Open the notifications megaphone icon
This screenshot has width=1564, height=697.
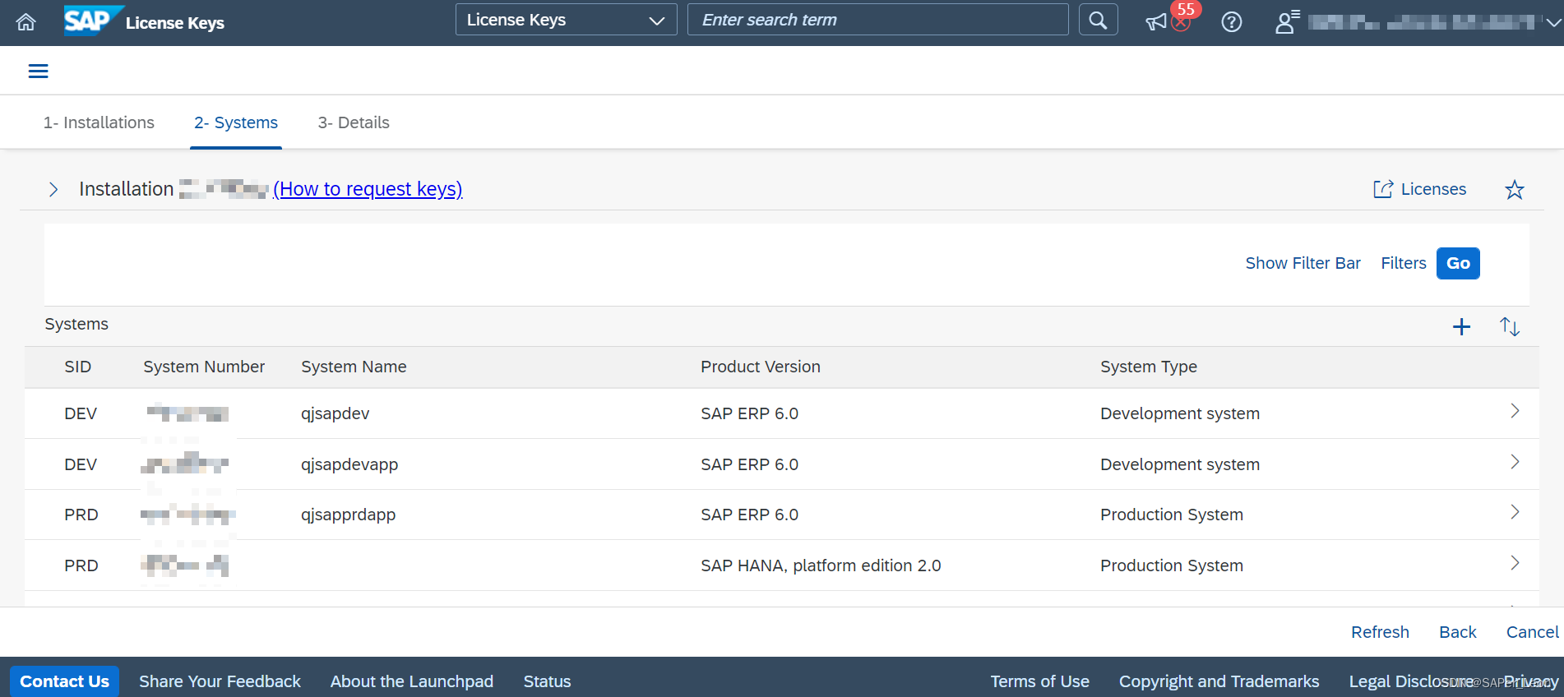click(x=1156, y=22)
